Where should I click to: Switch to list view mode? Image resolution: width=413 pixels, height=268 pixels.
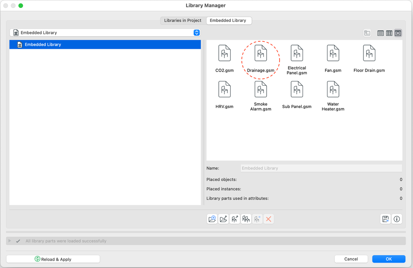click(x=380, y=33)
